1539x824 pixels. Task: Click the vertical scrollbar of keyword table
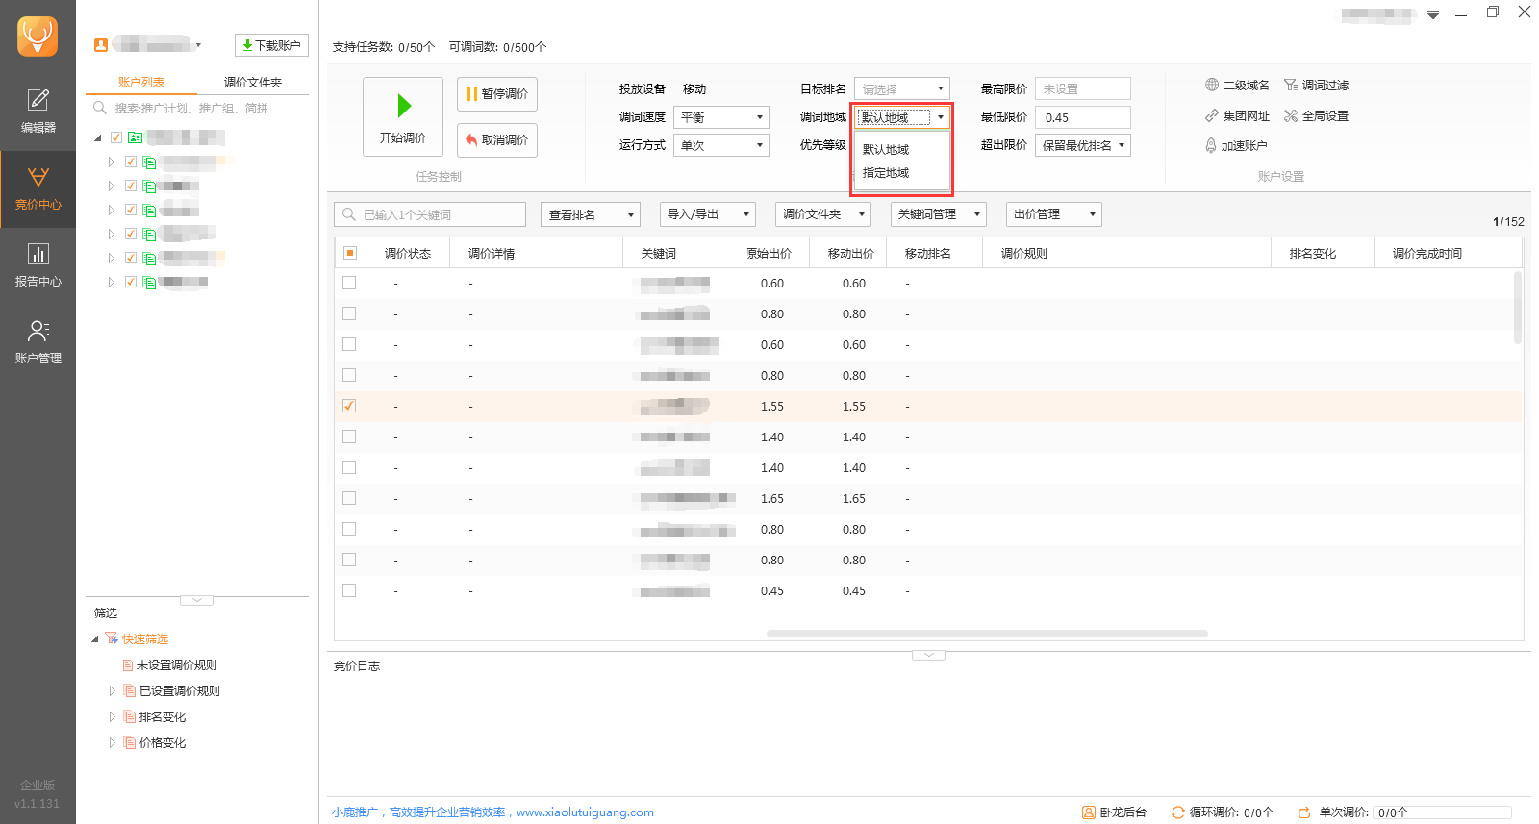point(1518,308)
